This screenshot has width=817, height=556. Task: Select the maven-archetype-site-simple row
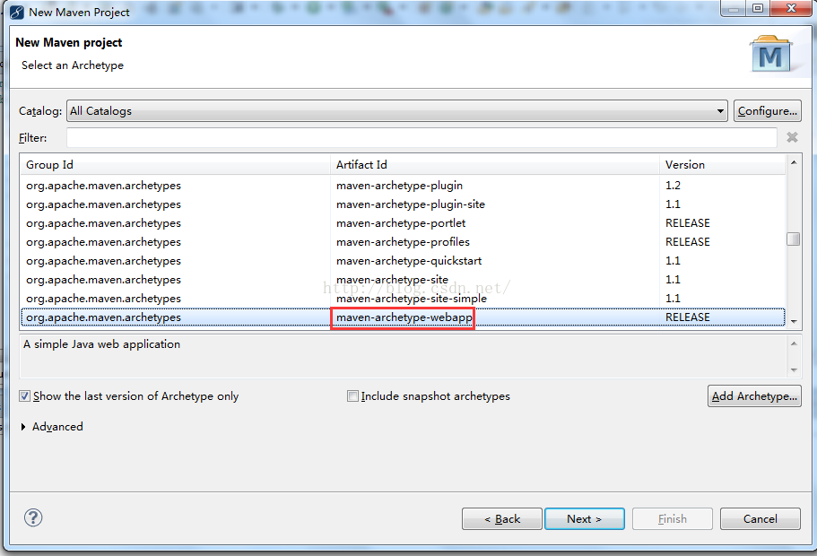pos(403,298)
